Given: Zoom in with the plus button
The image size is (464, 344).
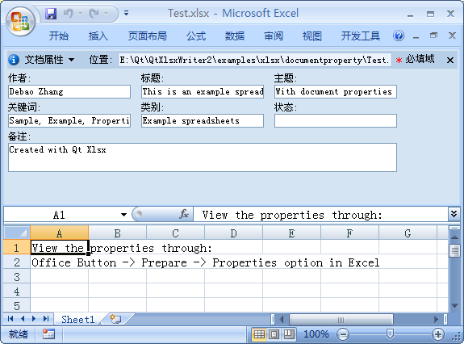Looking at the screenshot, I should click(x=437, y=334).
